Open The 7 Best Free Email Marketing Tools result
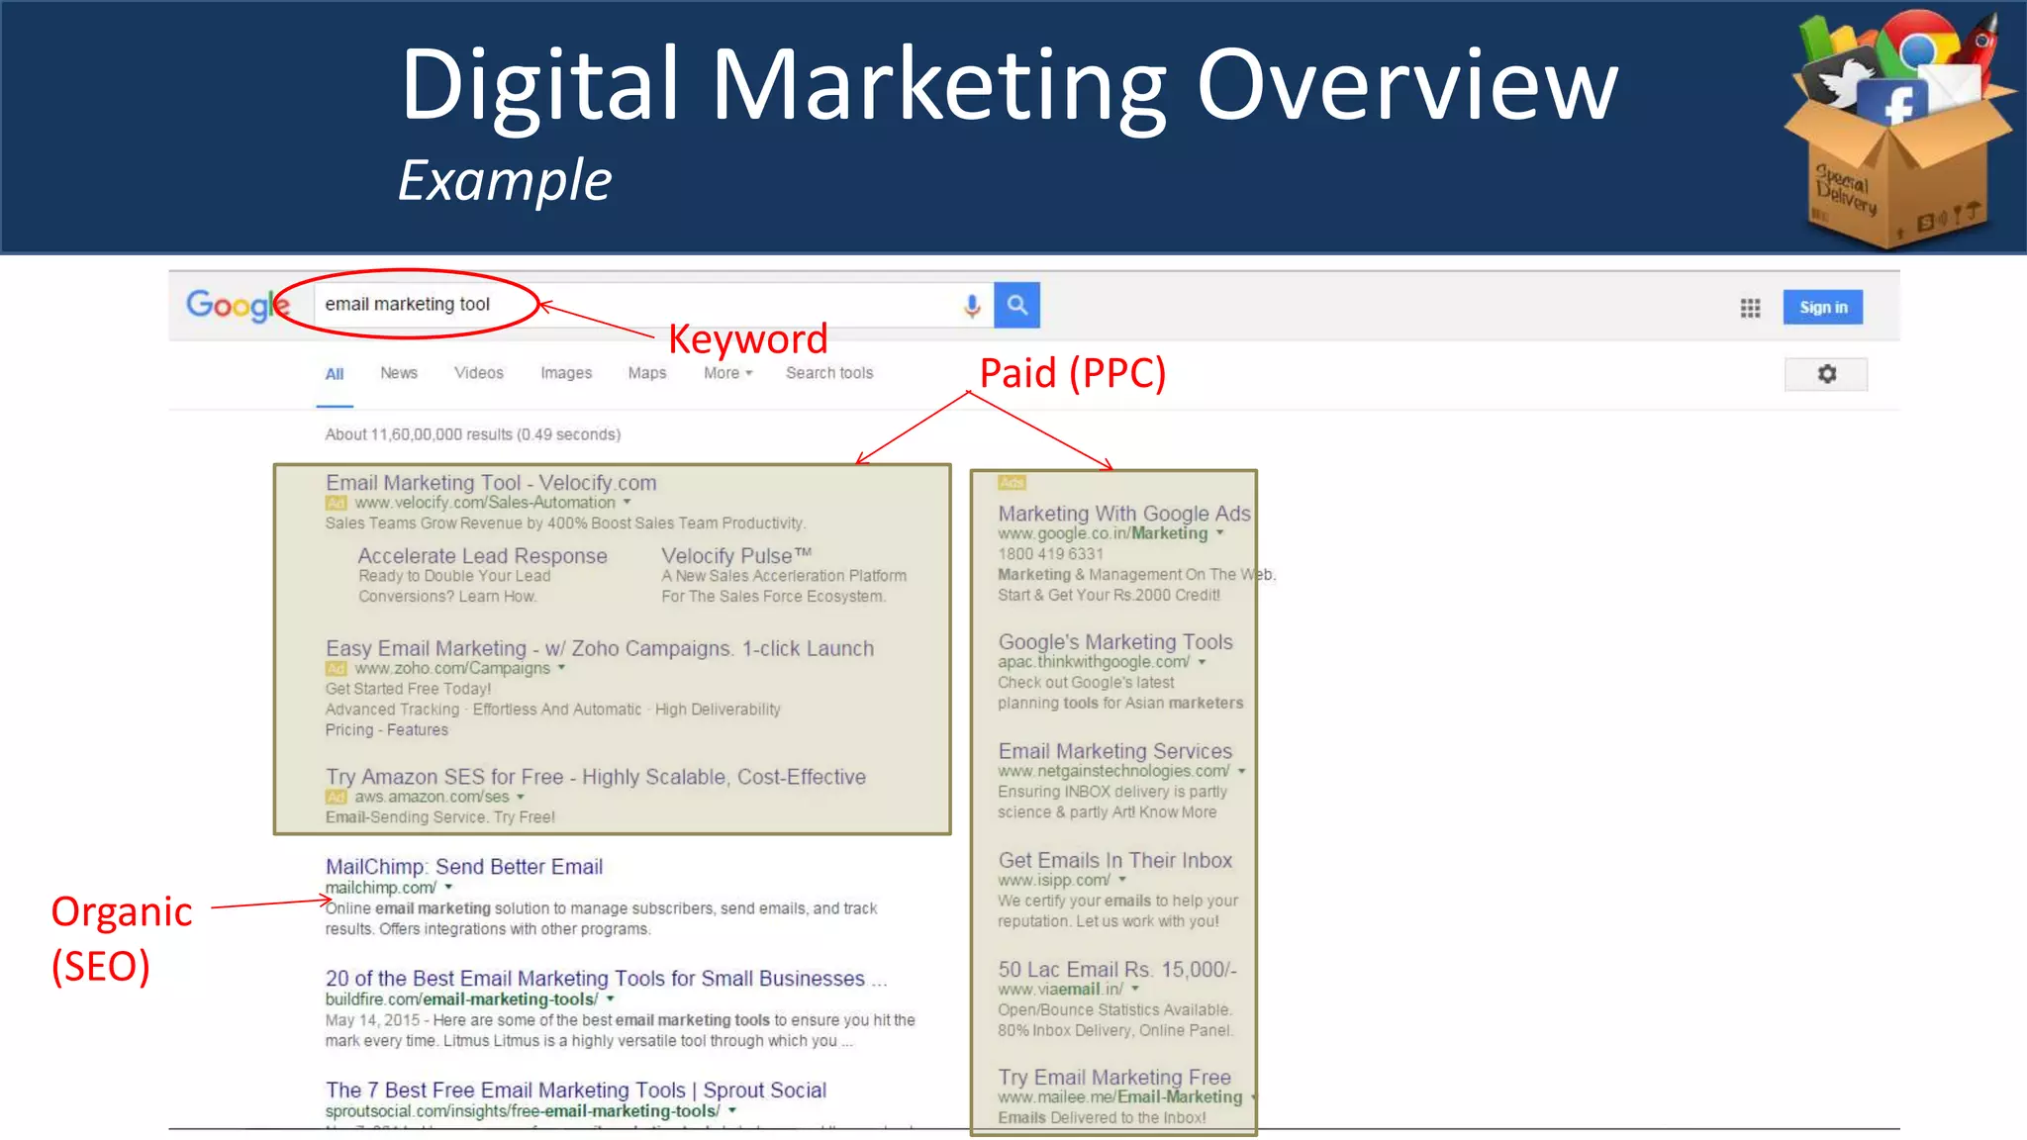This screenshot has width=2027, height=1140. (576, 1091)
